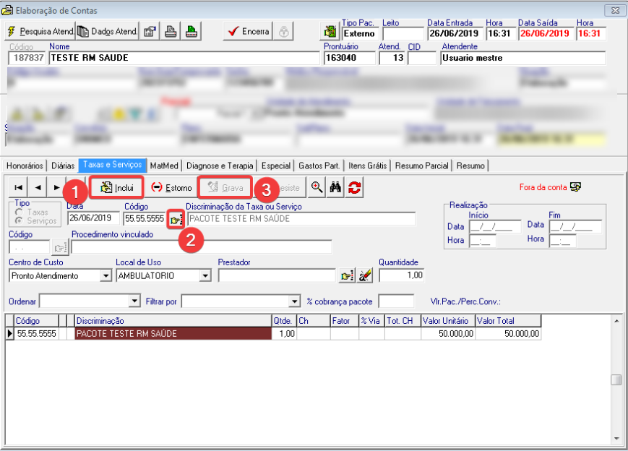Click the Encerra button
628x451 pixels.
pyautogui.click(x=248, y=31)
